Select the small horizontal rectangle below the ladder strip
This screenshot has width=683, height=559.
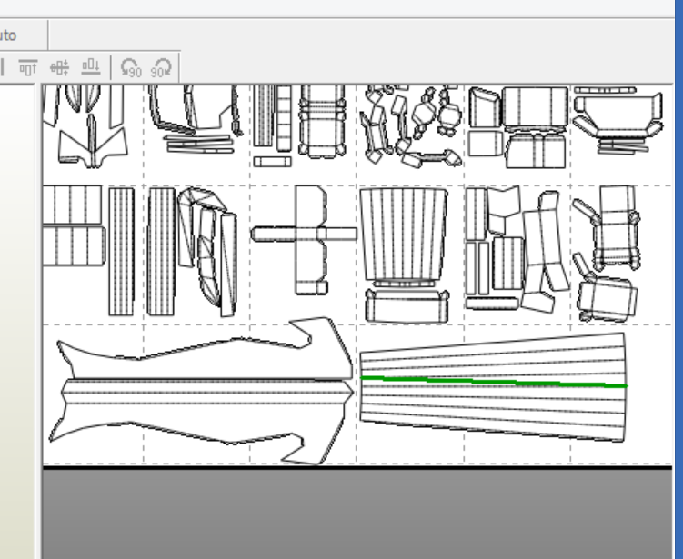(x=272, y=162)
